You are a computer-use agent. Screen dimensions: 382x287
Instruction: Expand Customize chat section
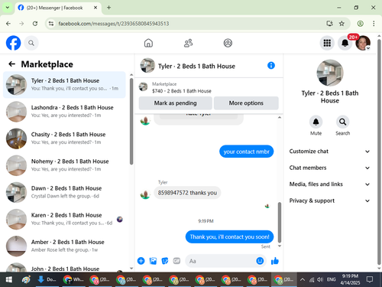(329, 152)
